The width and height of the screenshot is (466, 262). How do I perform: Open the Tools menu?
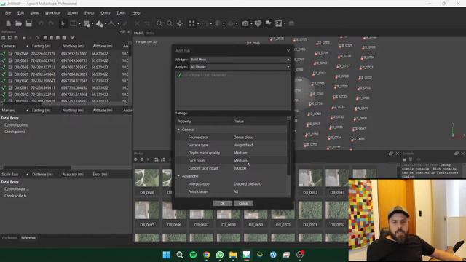(121, 13)
